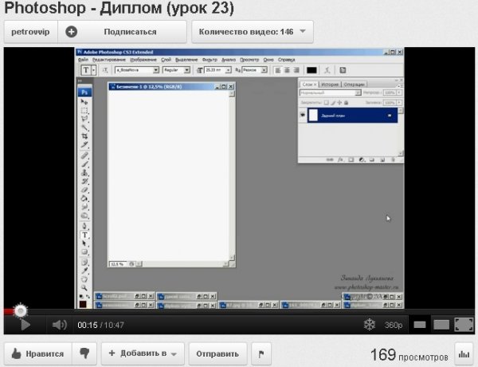Click the Подписаться subscribe button
The width and height of the screenshot is (478, 367).
(122, 32)
